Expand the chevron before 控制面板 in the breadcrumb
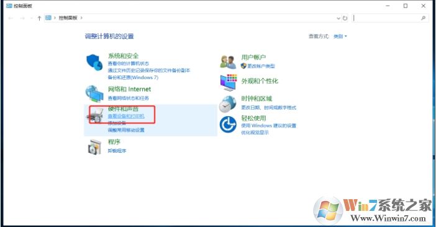 pos(55,18)
